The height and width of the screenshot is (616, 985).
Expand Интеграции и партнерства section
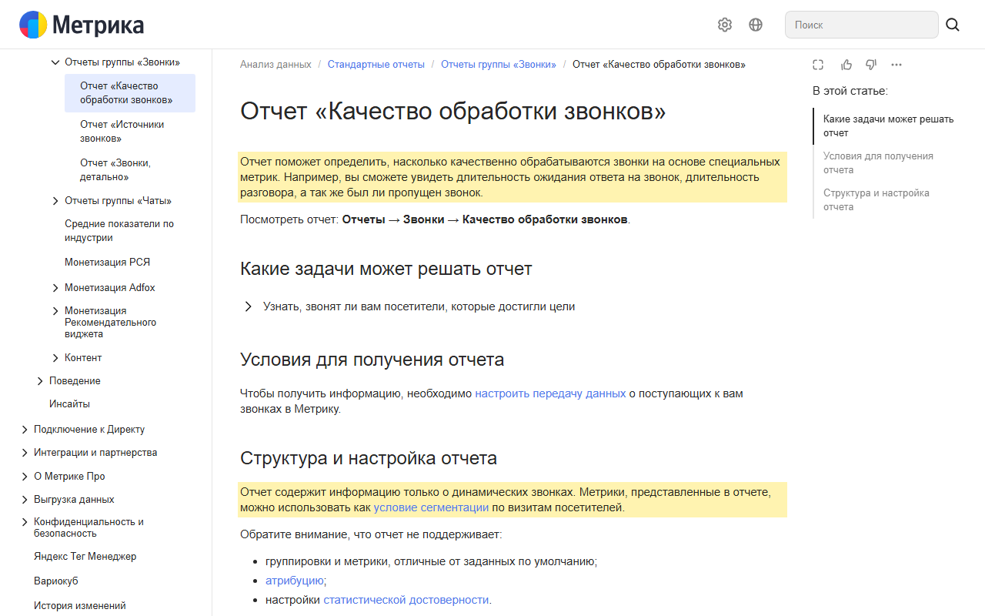25,453
